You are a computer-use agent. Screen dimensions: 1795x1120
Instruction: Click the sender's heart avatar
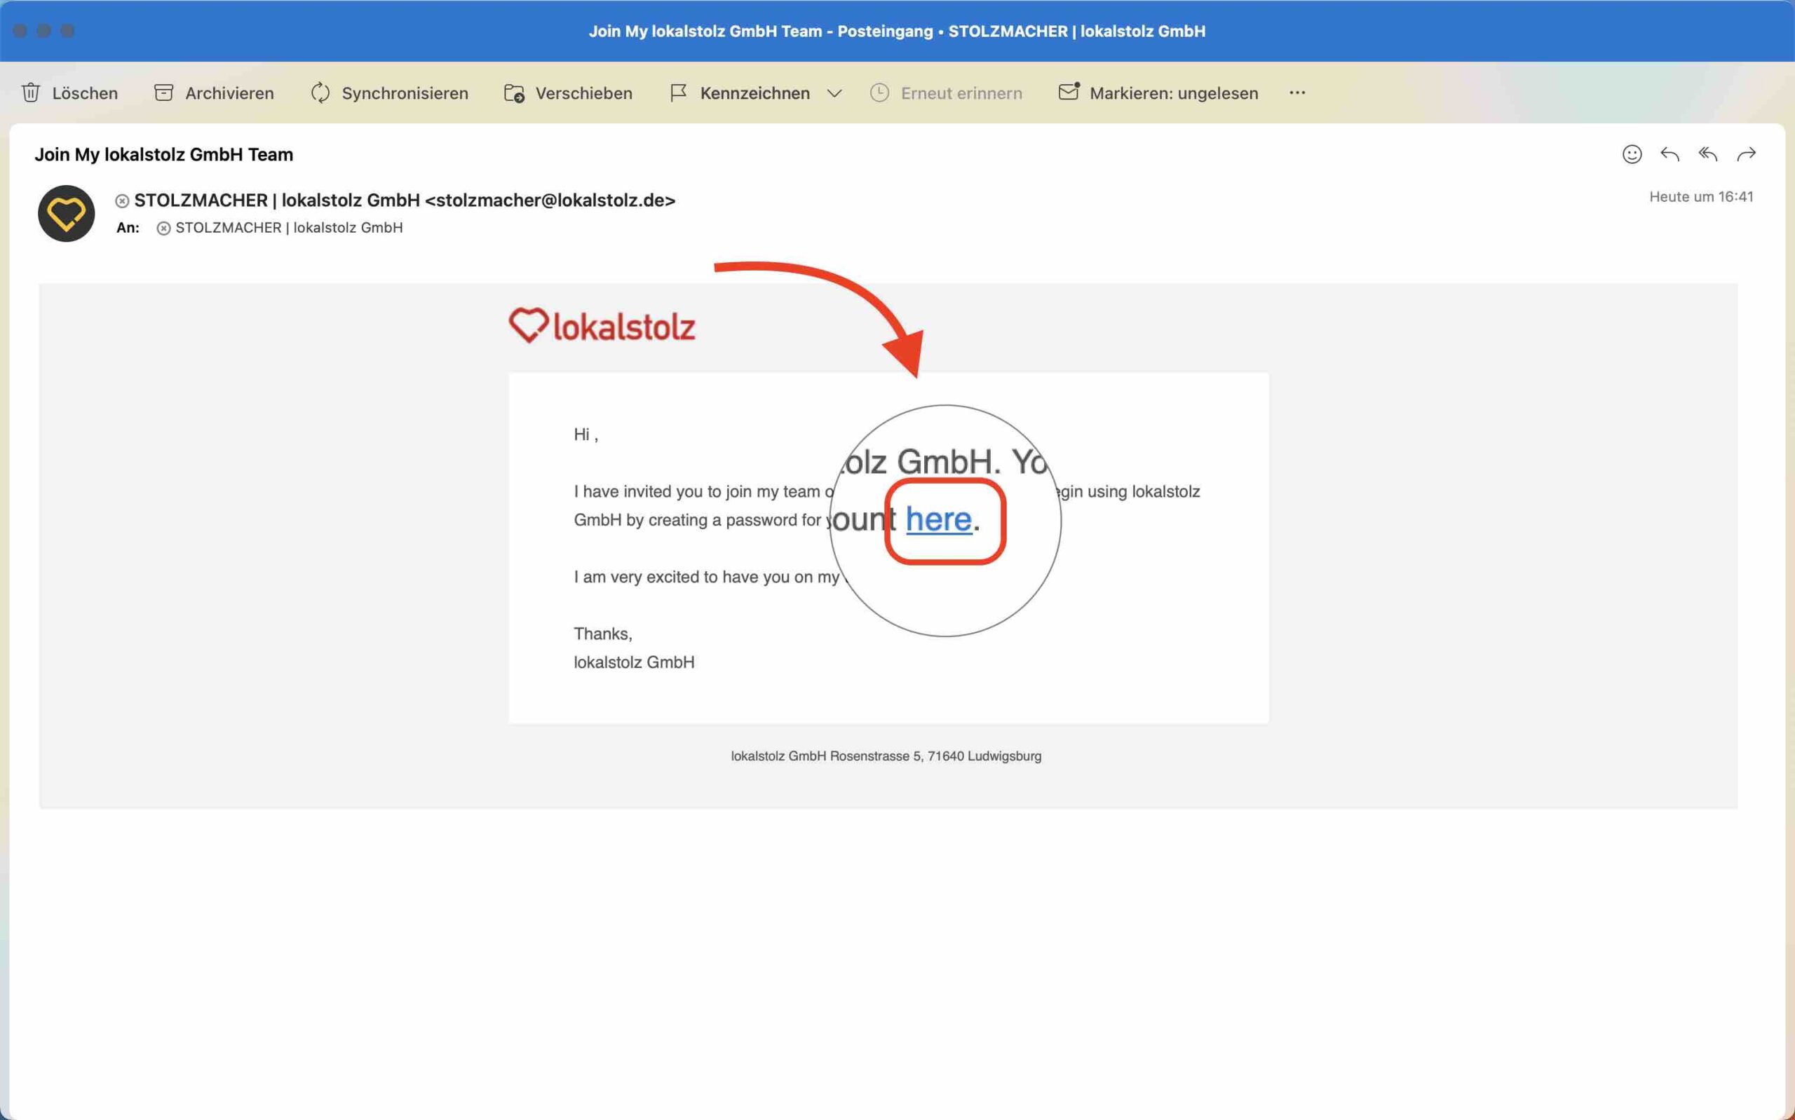click(67, 214)
